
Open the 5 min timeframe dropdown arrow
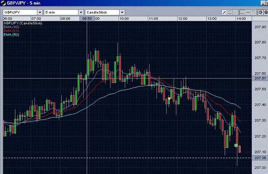click(81, 12)
